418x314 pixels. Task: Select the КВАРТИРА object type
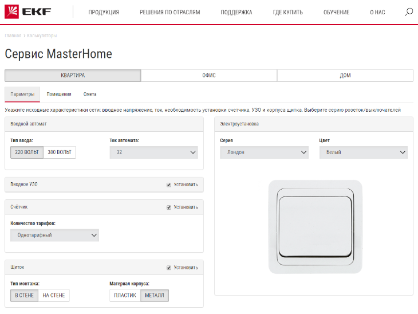73,76
